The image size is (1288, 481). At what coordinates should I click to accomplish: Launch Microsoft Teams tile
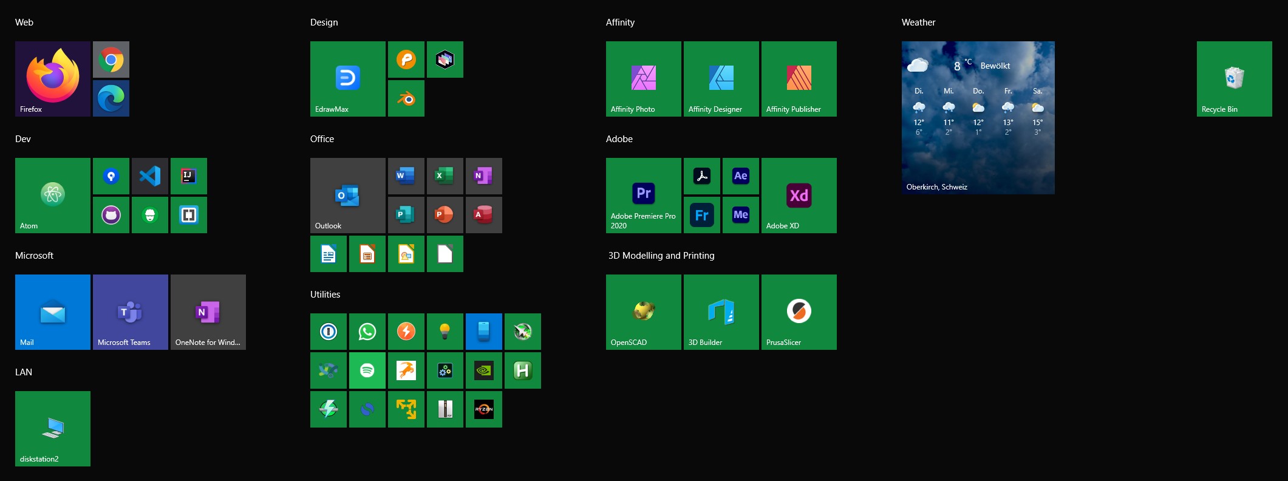[131, 312]
